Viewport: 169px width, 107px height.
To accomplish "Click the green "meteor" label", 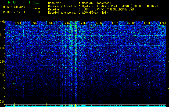I will tap(38, 8).
